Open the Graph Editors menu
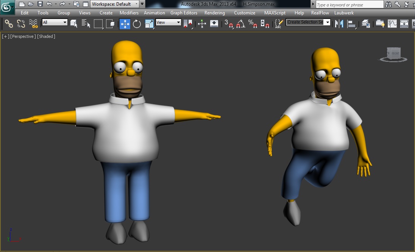 184,13
